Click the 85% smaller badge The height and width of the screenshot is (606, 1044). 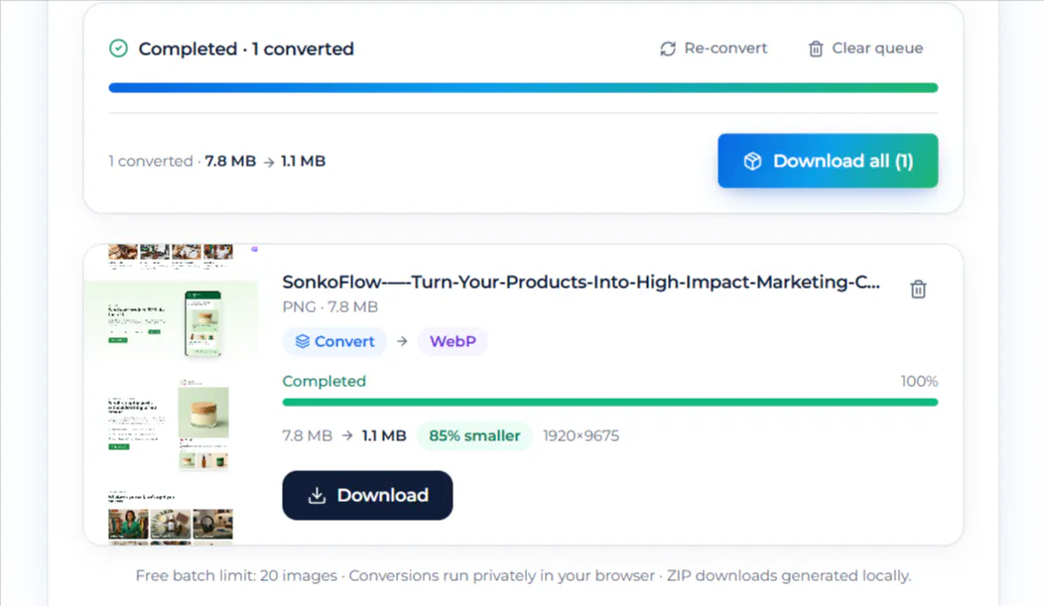pos(474,435)
